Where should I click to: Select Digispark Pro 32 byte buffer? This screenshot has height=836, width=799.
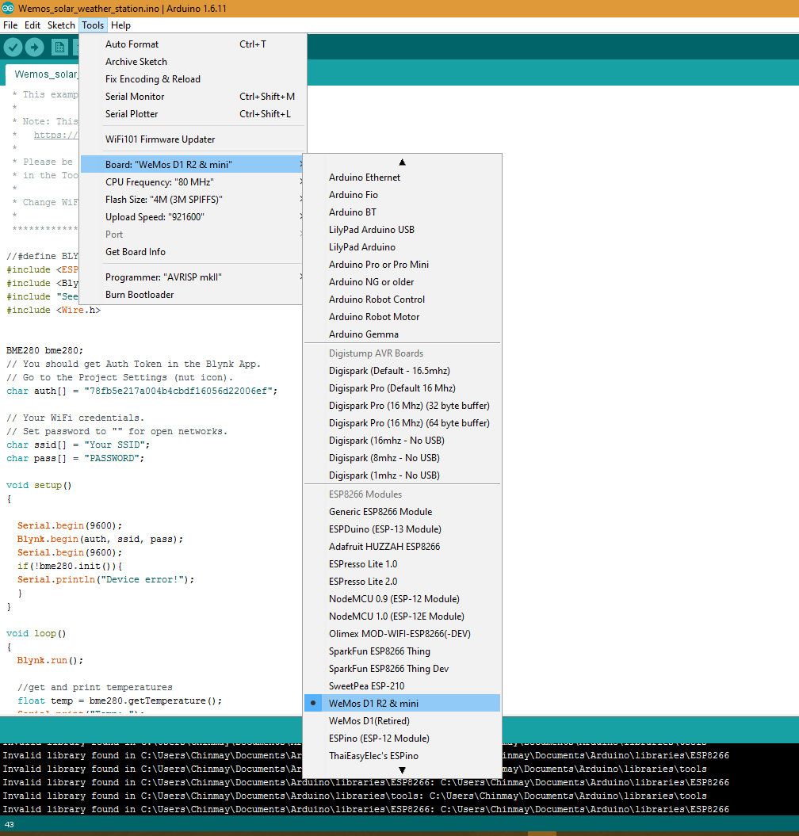(x=402, y=406)
